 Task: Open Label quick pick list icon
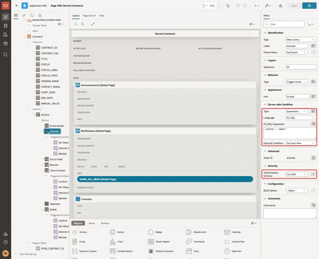click(x=313, y=46)
